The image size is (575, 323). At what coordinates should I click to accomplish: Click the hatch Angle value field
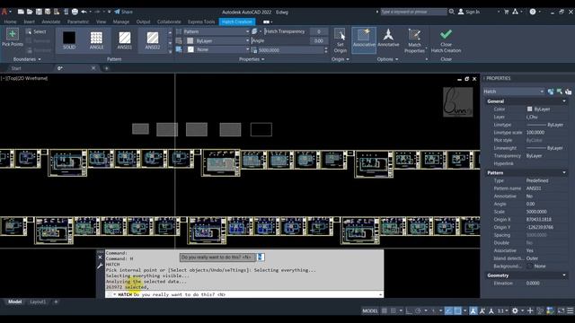[319, 40]
